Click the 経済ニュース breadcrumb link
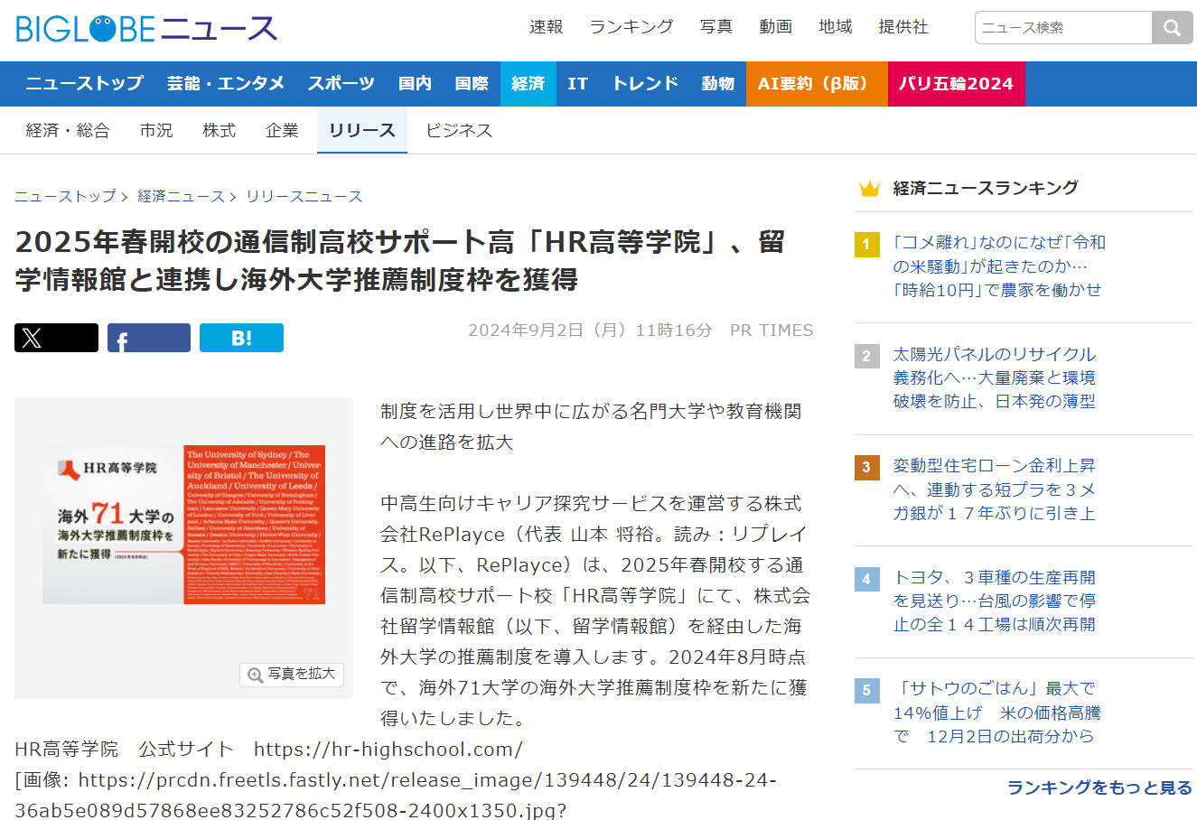 pos(182,196)
